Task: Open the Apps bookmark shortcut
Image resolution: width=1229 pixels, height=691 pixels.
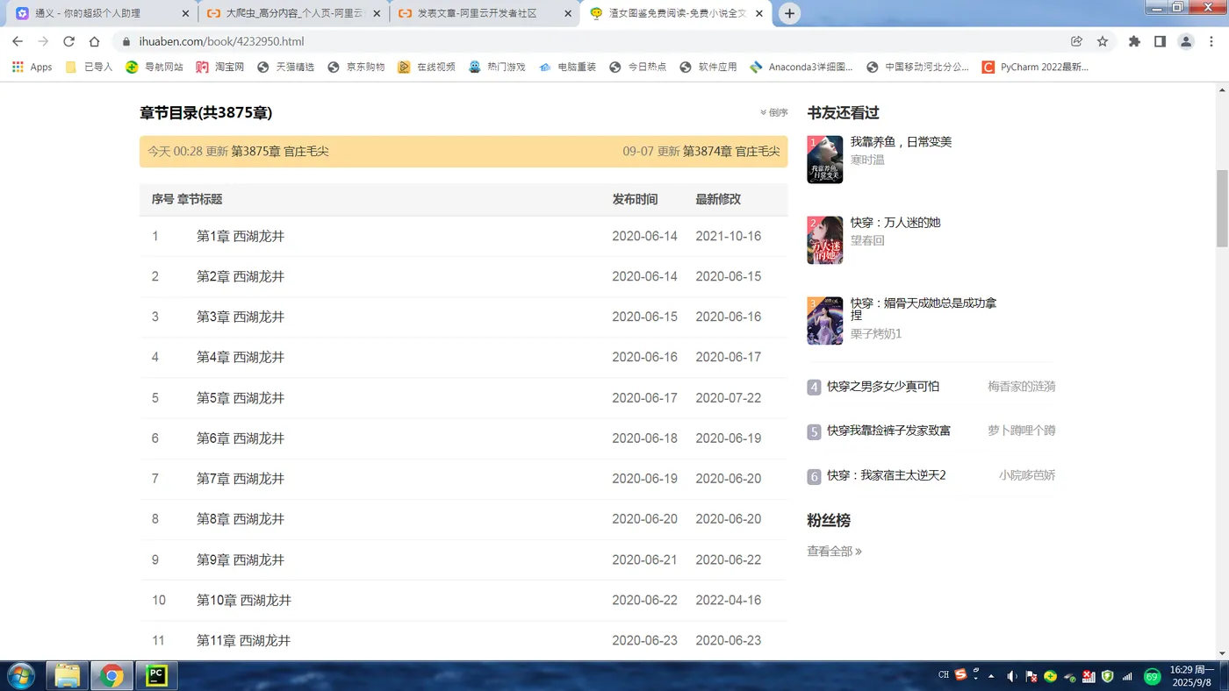Action: 32,67
